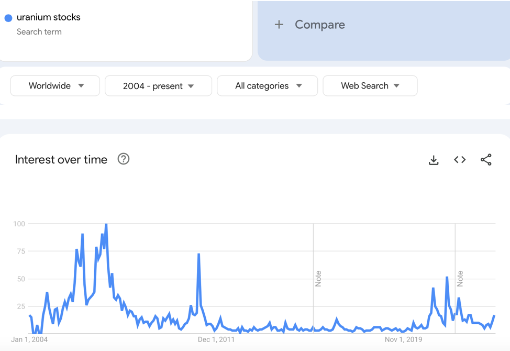The width and height of the screenshot is (510, 351).
Task: Open the help icon beside Interest over time
Action: click(124, 159)
